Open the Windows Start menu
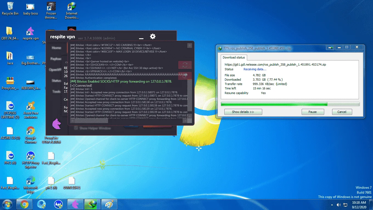 [x=7, y=204]
